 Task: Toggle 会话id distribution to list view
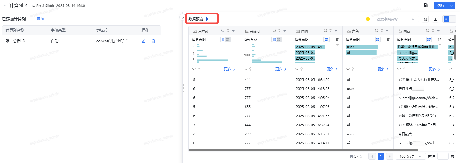click(x=279, y=39)
